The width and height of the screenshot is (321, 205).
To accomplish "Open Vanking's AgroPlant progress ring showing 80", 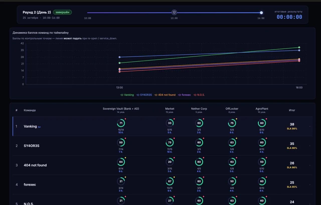I will [262, 123].
